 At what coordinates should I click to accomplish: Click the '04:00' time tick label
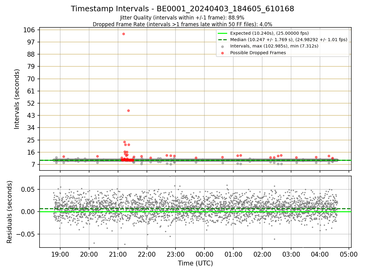point(320,254)
